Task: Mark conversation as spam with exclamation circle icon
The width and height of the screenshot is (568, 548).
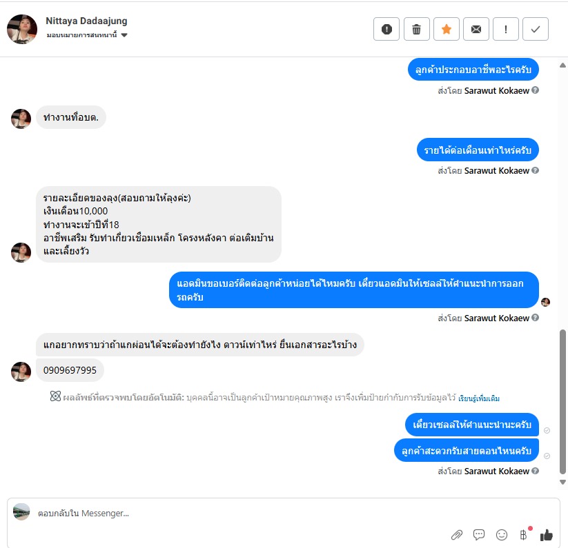Action: tap(386, 29)
